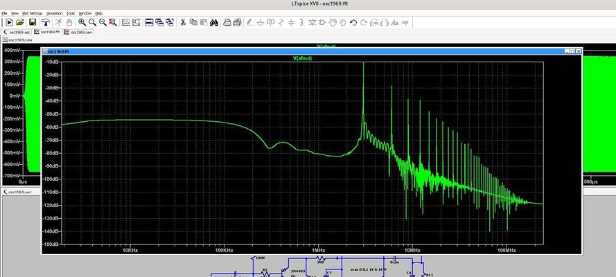
Task: Select the Move hand icon in toolbar
Action: pyautogui.click(x=333, y=23)
